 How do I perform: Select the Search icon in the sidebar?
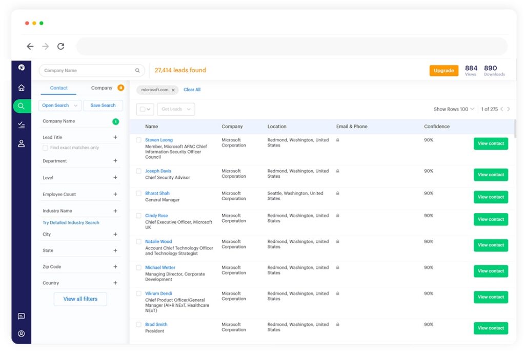point(21,106)
